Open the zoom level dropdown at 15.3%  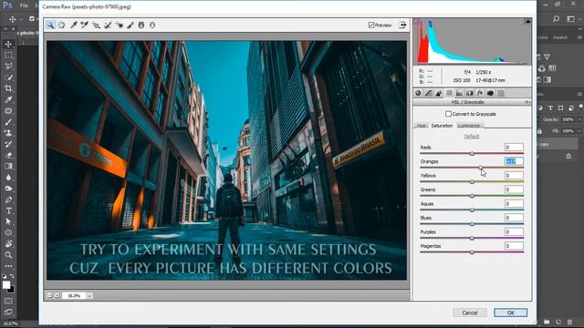[89, 295]
